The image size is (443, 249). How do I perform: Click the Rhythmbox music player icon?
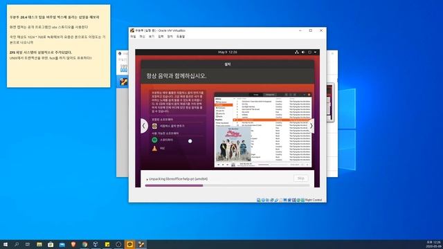(154, 126)
